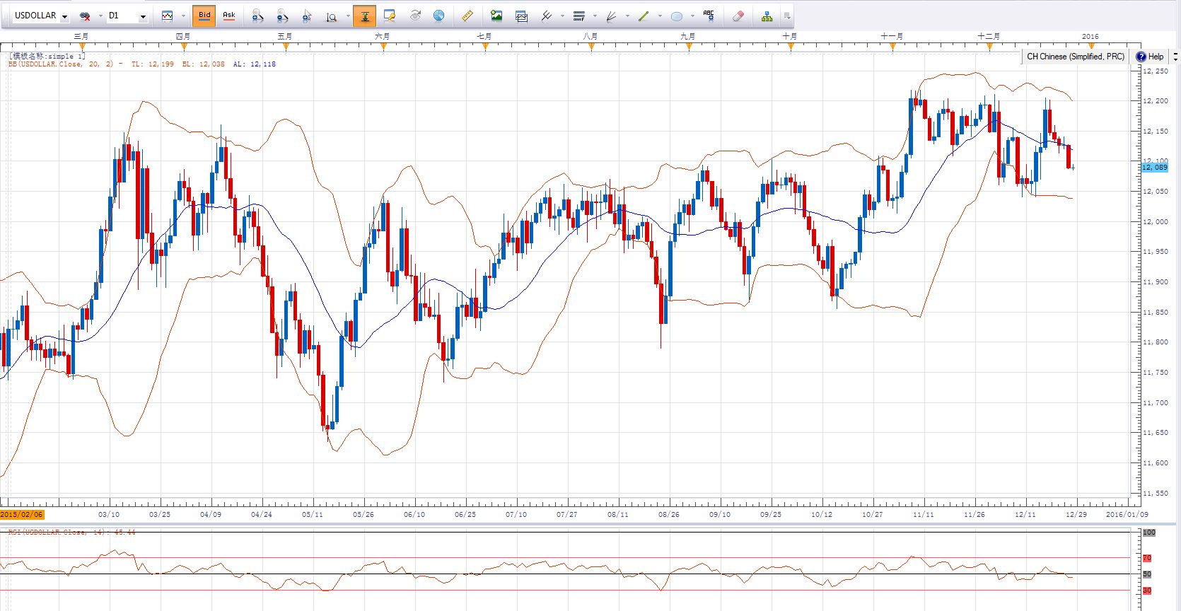Click the CH Chinese language bar button
Image resolution: width=1181 pixels, height=611 pixels.
coord(1075,57)
